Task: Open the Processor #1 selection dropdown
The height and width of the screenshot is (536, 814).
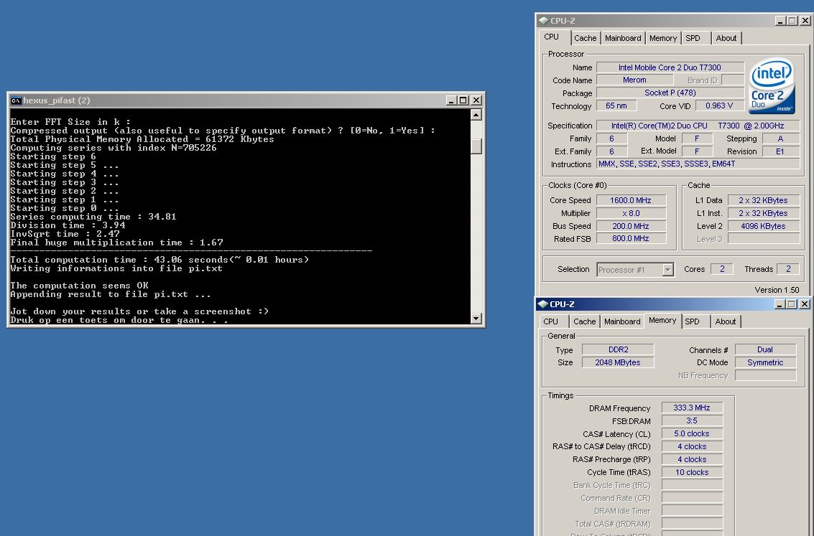Action: click(x=667, y=270)
